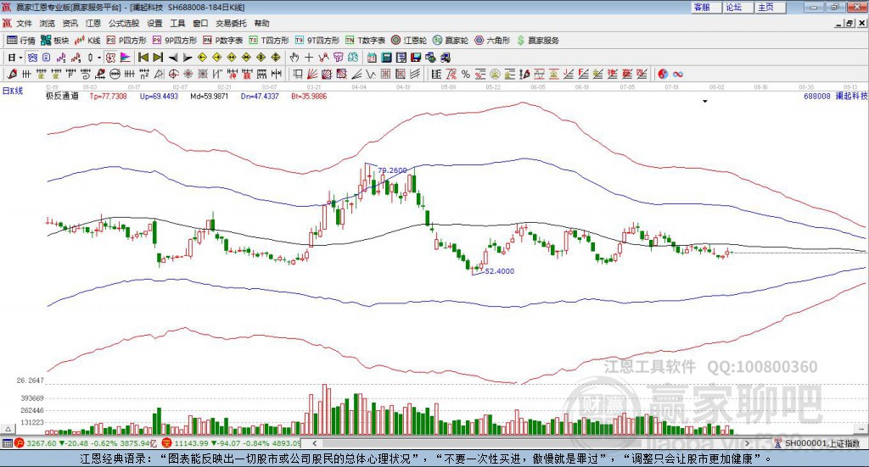Viewport: 869px width, 467px height.
Task: Click the 主页 homepage button
Action: [771, 7]
